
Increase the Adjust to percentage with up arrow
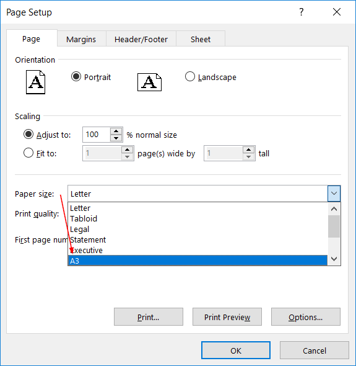[x=116, y=131]
